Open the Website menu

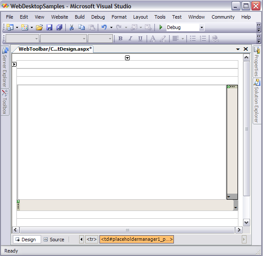click(x=60, y=17)
